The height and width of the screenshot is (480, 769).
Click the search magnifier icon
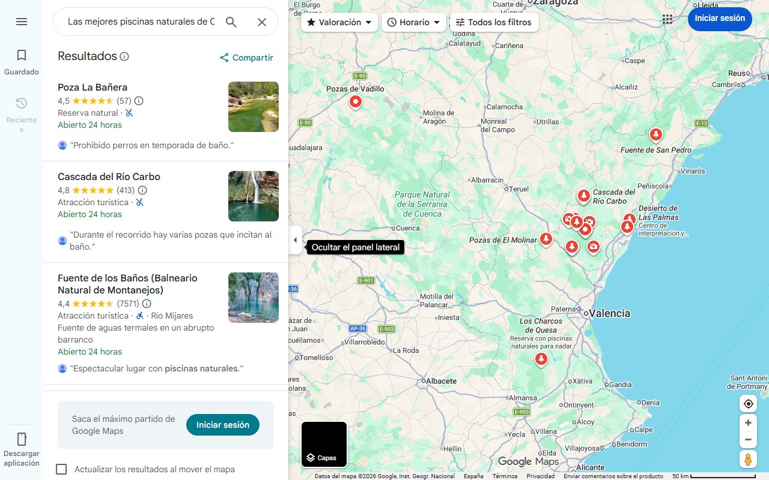[x=231, y=22]
